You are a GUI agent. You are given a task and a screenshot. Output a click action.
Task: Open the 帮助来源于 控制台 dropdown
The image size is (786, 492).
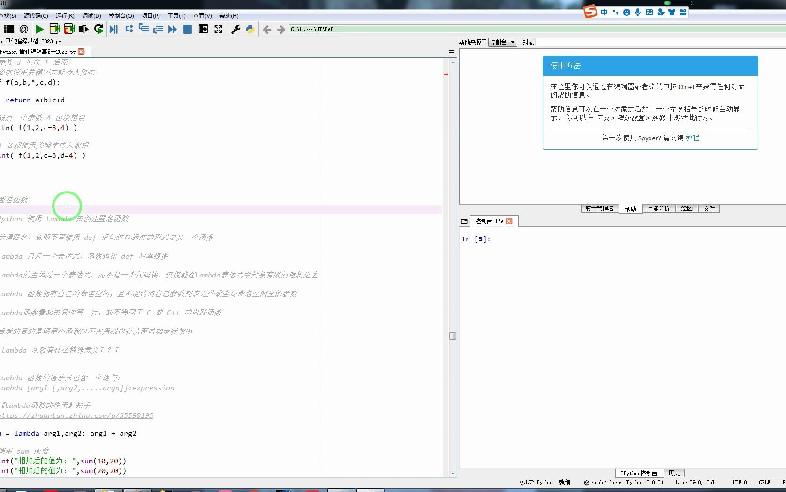502,42
